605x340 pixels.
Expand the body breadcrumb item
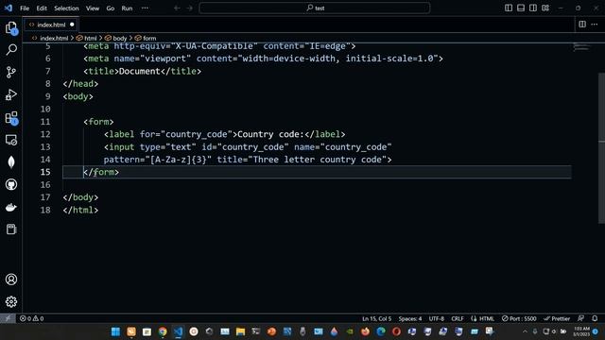pos(120,38)
